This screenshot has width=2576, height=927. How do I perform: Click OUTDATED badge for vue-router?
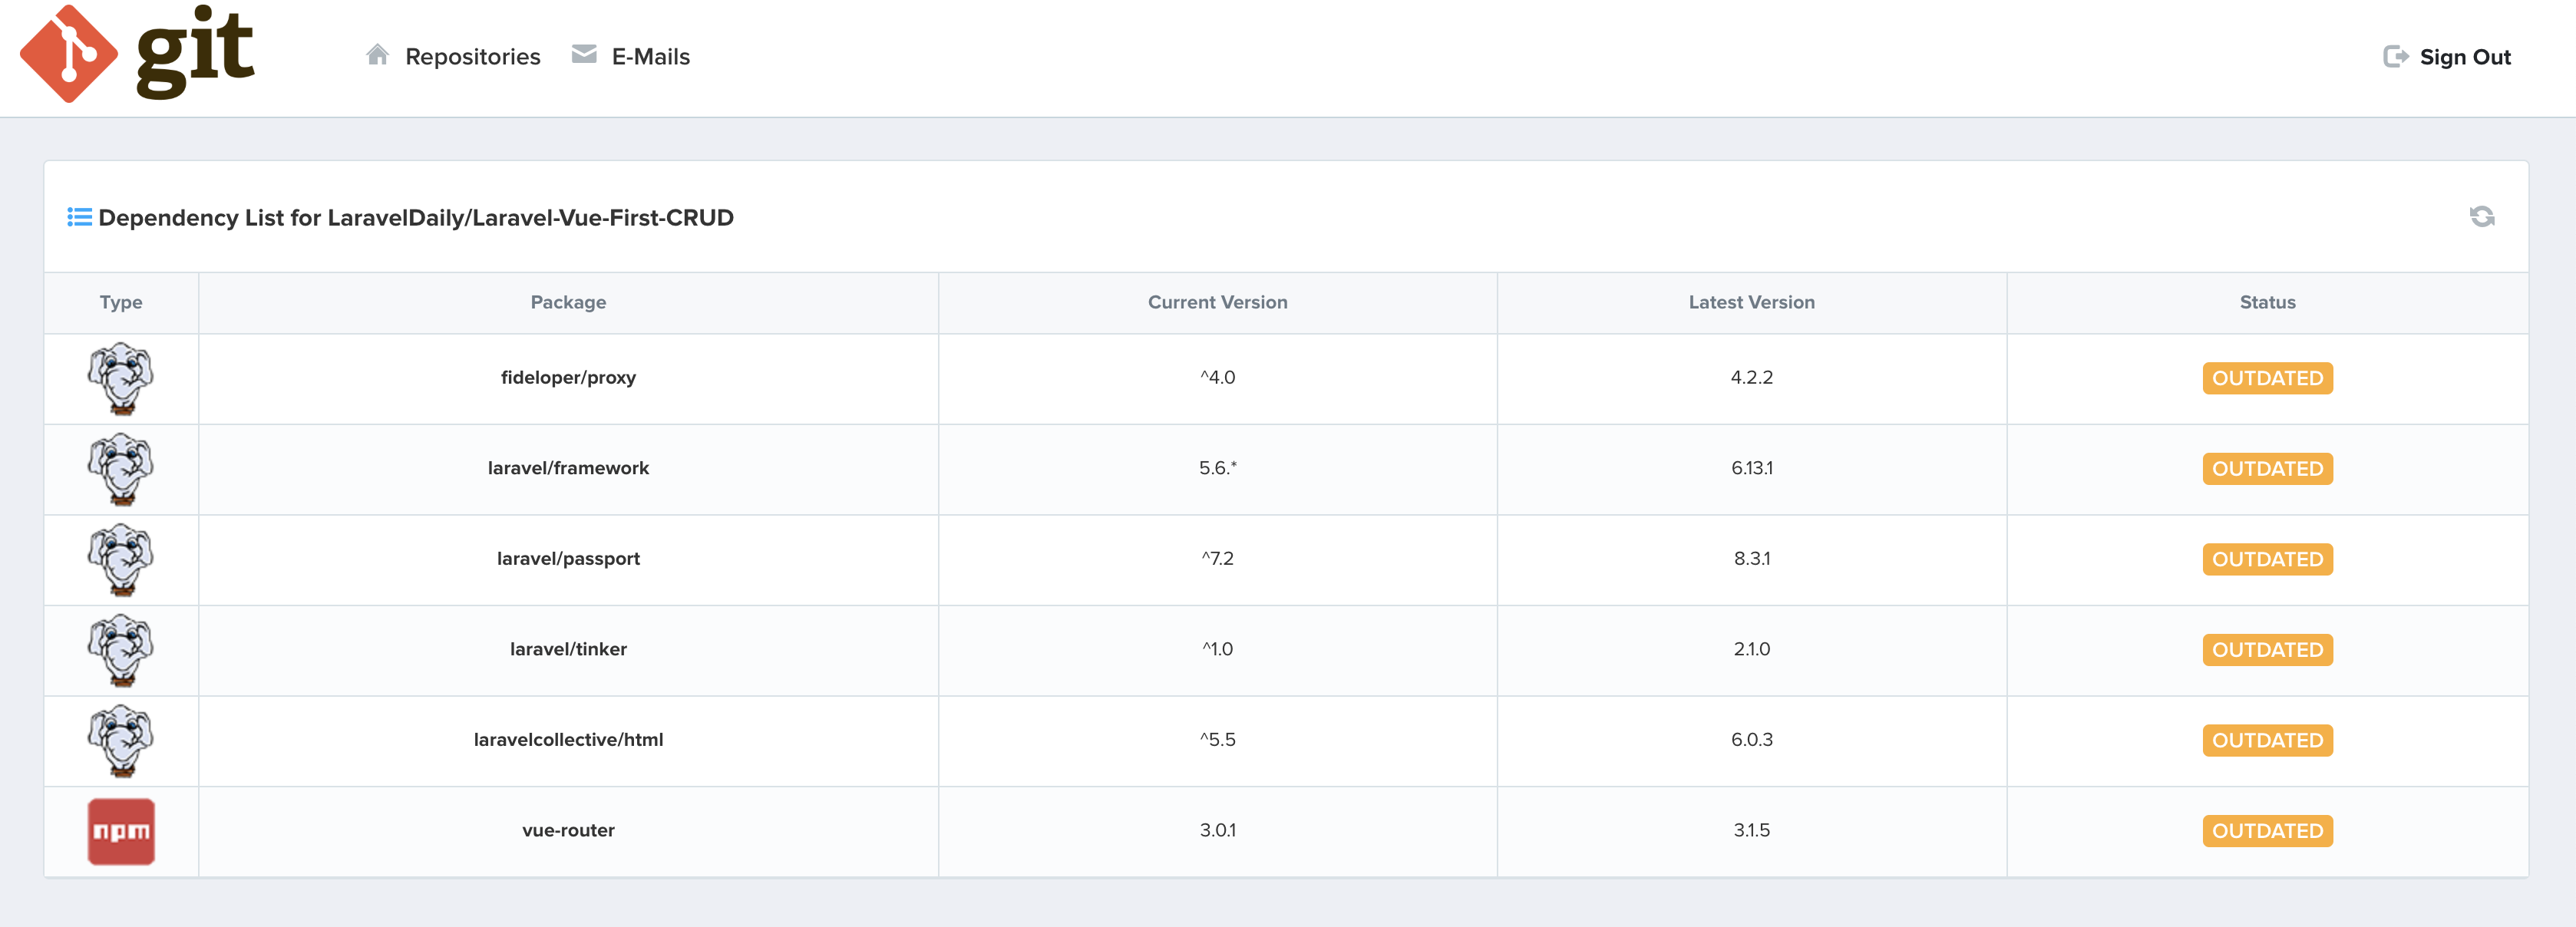2266,831
